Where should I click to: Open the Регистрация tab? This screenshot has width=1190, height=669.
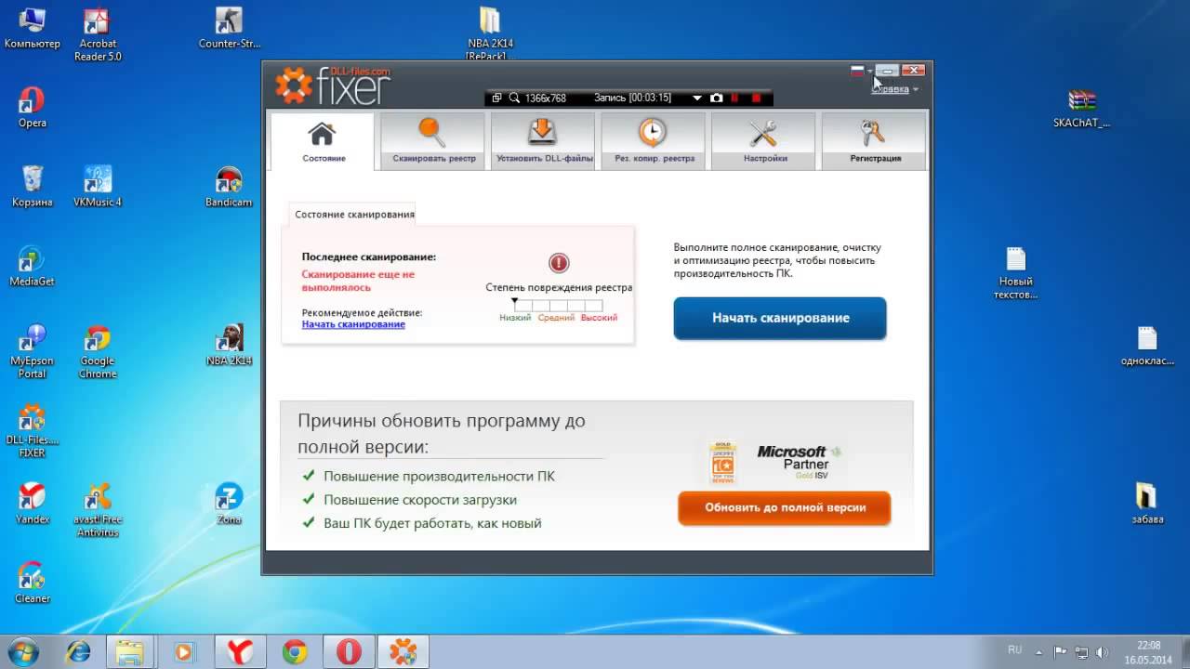(x=874, y=141)
